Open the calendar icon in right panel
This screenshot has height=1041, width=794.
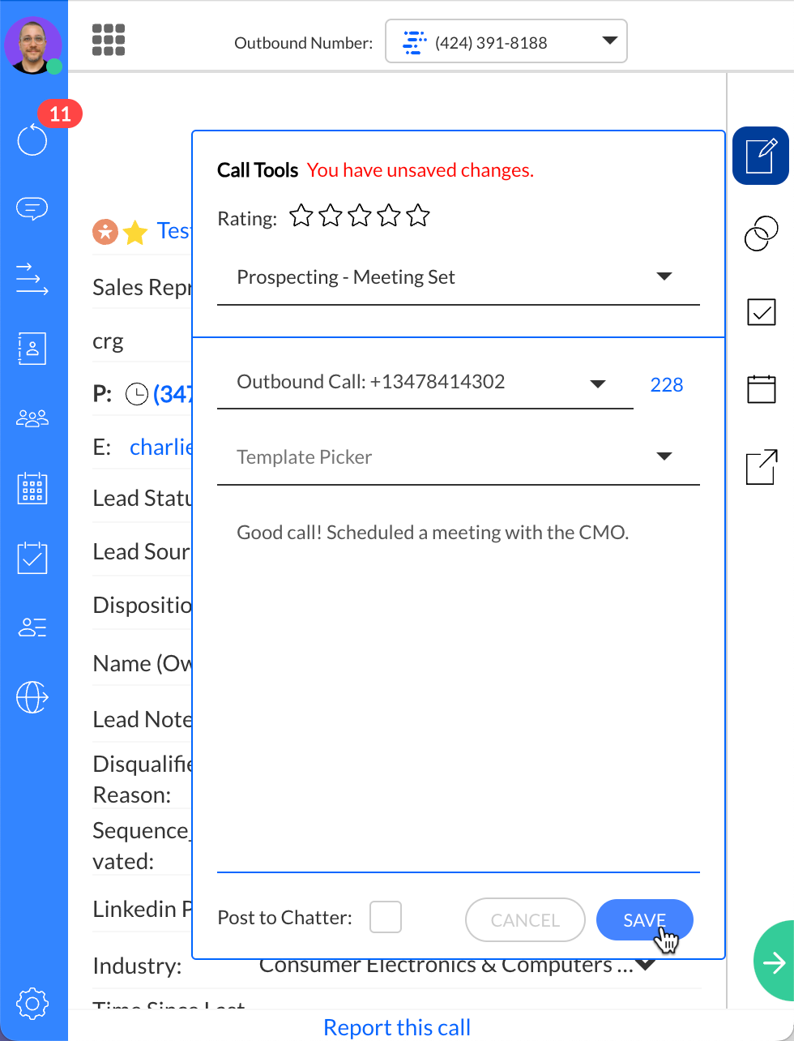click(761, 389)
